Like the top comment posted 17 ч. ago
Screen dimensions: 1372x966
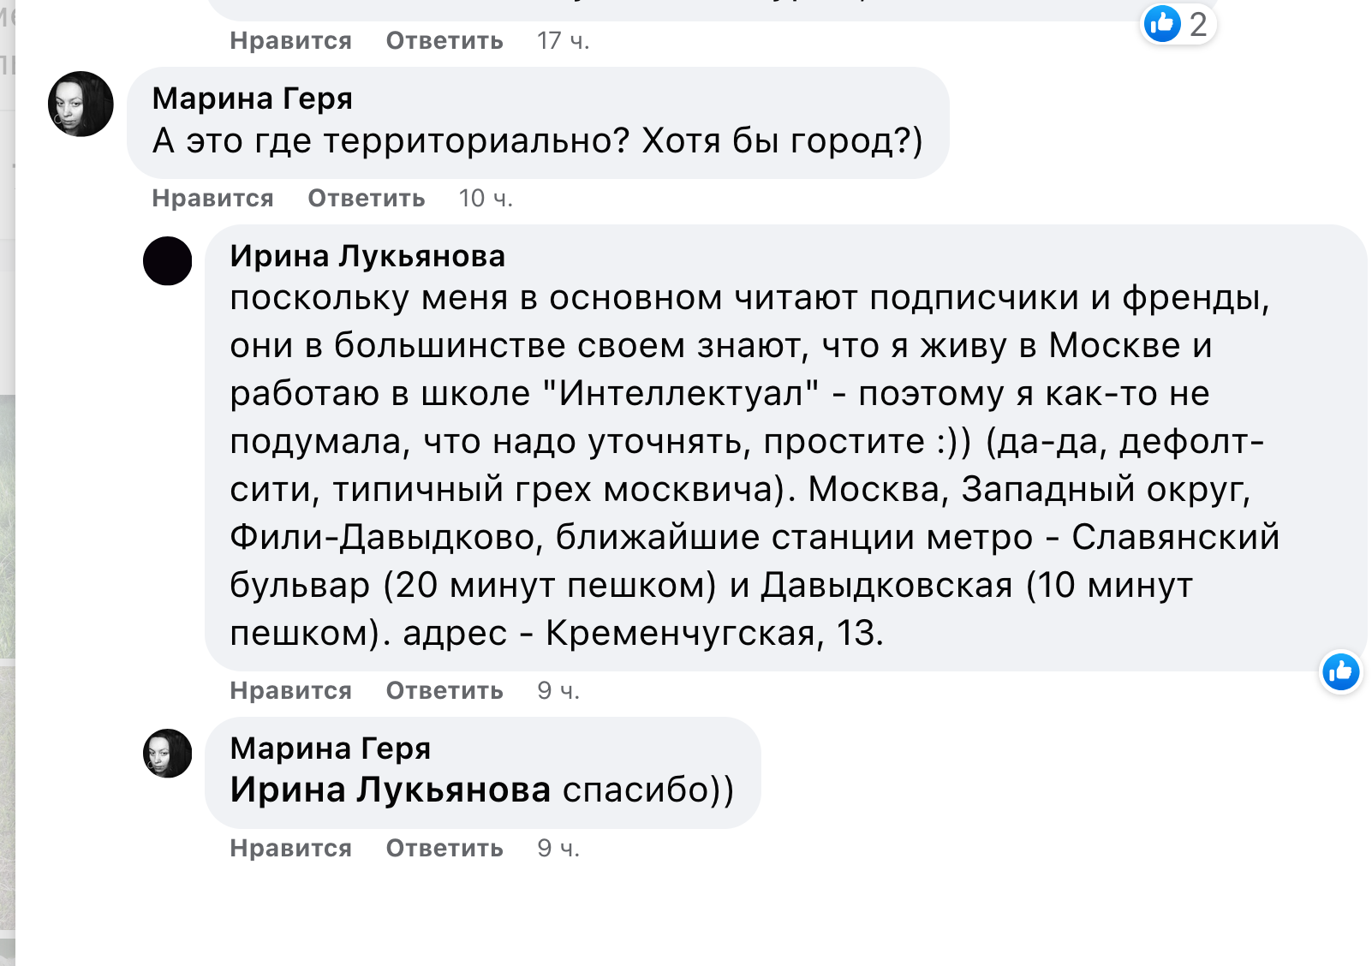coord(290,40)
